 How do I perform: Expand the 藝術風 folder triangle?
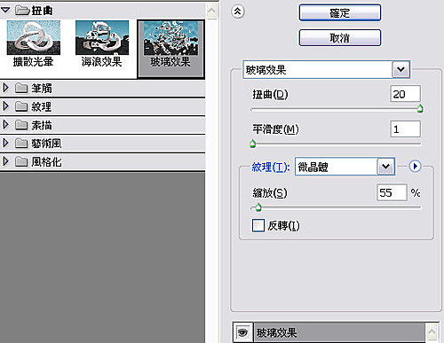coord(5,143)
